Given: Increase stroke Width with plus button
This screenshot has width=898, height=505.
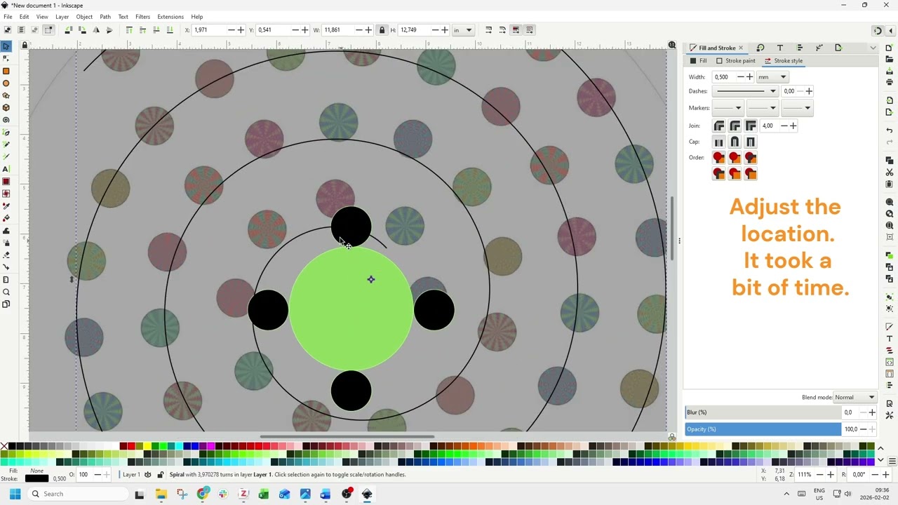Looking at the screenshot, I should [x=749, y=77].
